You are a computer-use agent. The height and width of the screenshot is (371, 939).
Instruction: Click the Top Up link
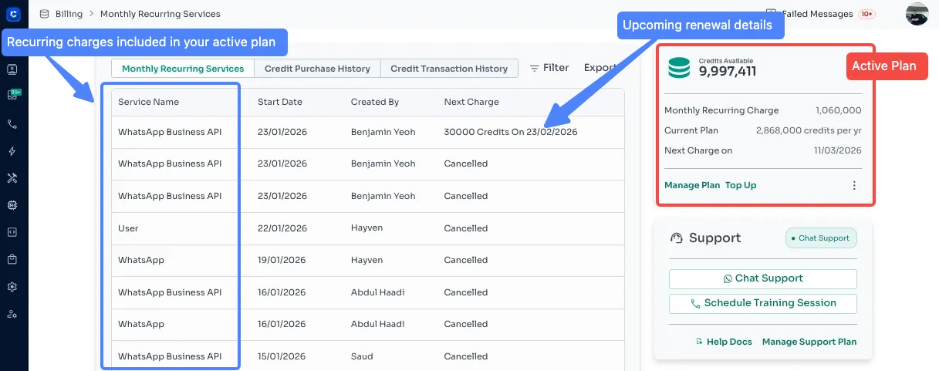point(741,185)
